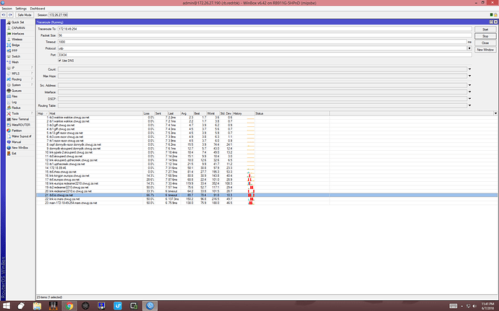Screen dimensions: 499x311
Task: Expand the Routing Table field arrow
Action: click(x=469, y=105)
